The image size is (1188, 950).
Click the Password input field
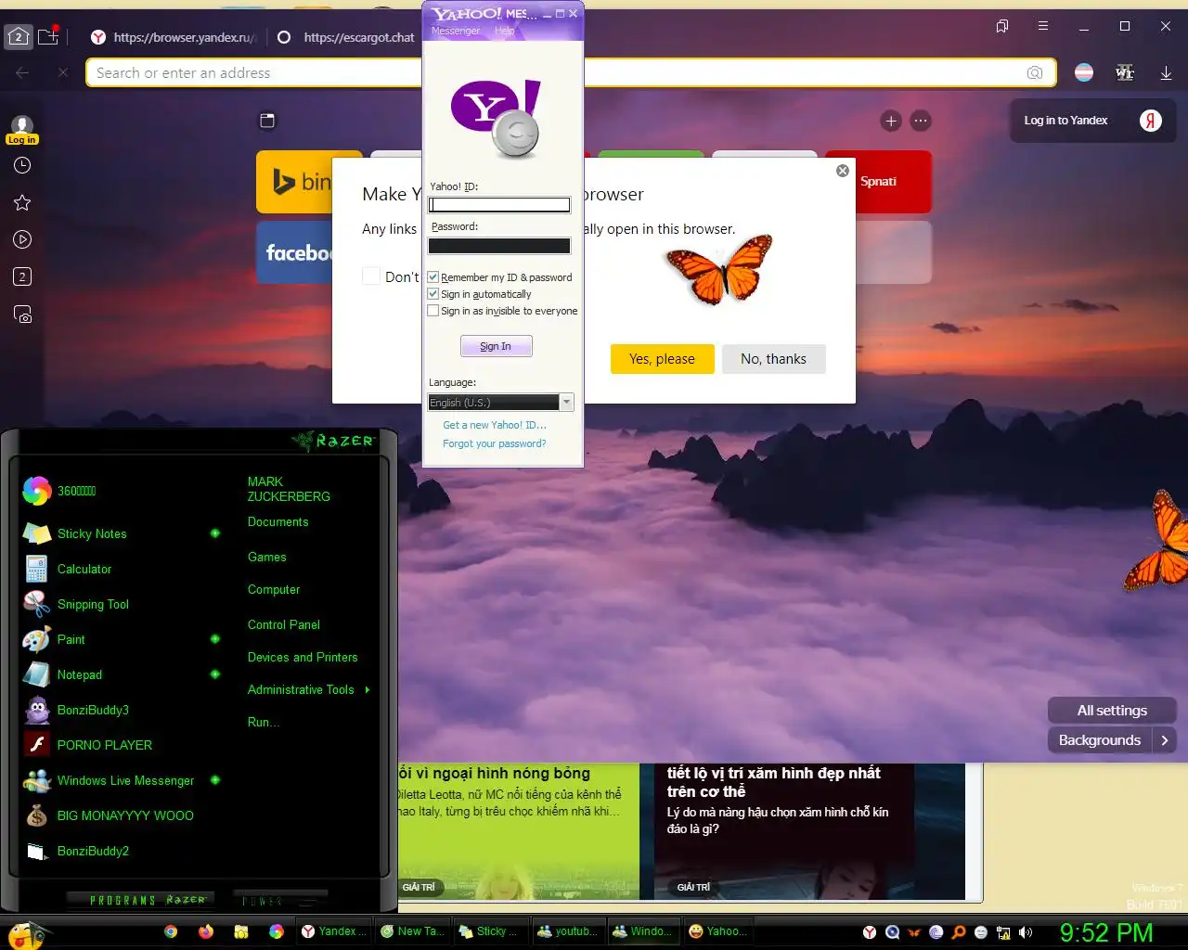(x=499, y=246)
